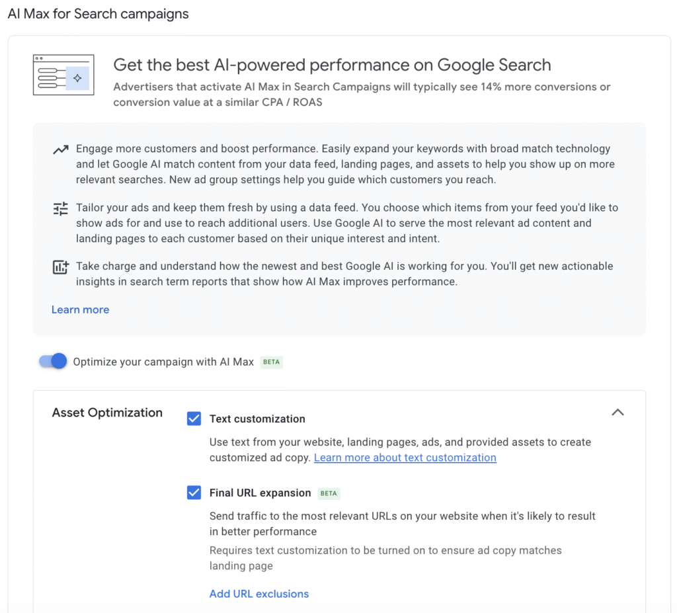Click the trending-up arrow icon
The width and height of the screenshot is (677, 613).
pyautogui.click(x=61, y=150)
